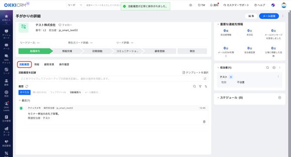Filter history by ウェブサイト(0) chip
Image resolution: width=291 pixels, height=157 pixels.
click(x=58, y=93)
